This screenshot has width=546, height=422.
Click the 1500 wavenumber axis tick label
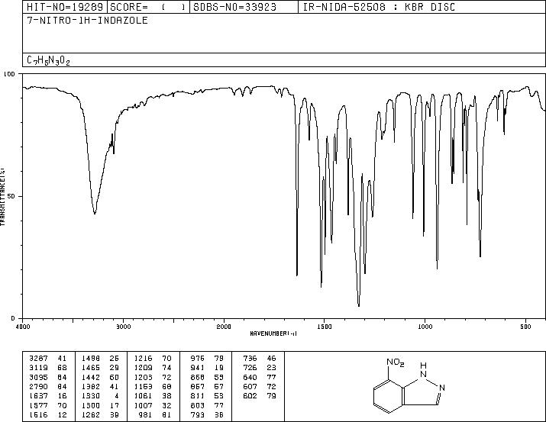pos(325,327)
